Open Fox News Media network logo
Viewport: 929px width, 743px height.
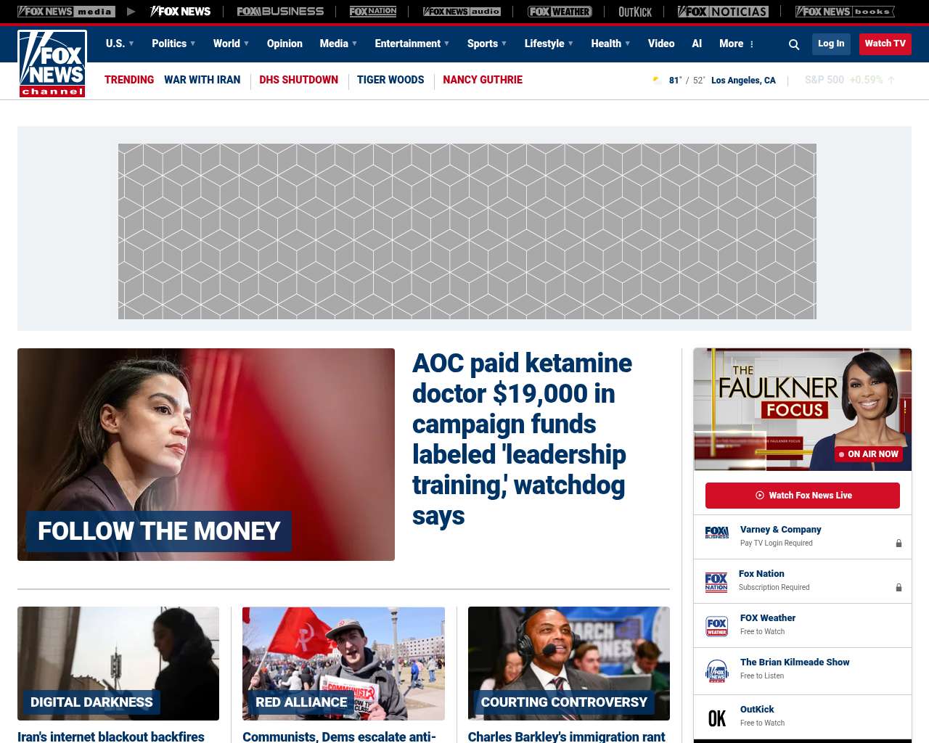tap(66, 12)
